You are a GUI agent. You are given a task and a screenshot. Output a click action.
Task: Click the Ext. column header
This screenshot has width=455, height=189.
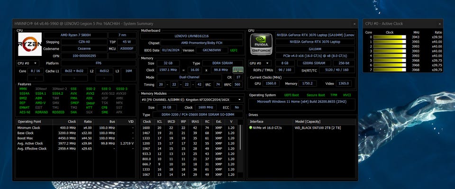(218, 122)
